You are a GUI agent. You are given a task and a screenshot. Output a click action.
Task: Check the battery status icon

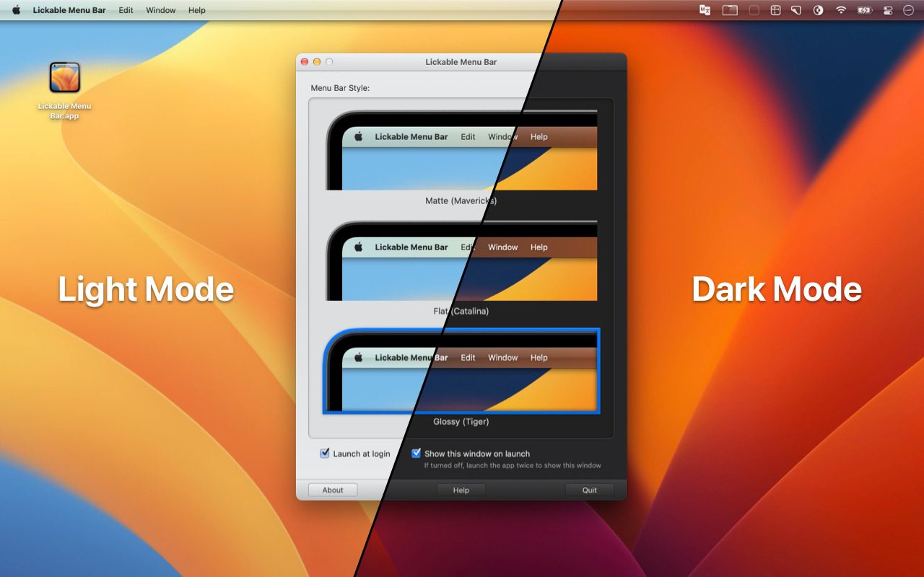863,10
